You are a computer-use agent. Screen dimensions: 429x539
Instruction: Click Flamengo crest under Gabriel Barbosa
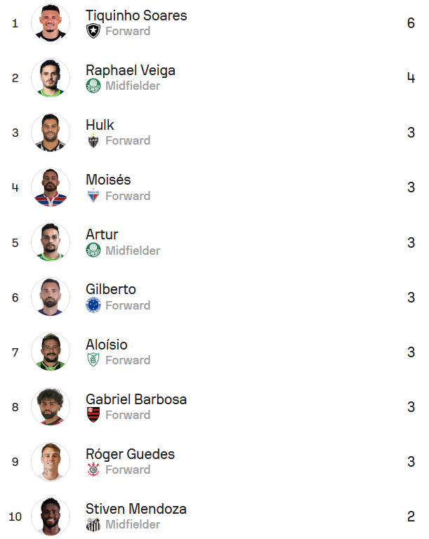point(93,415)
